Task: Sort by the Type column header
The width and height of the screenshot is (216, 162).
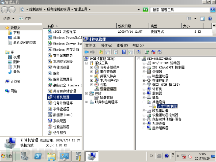Action: click(x=165, y=26)
